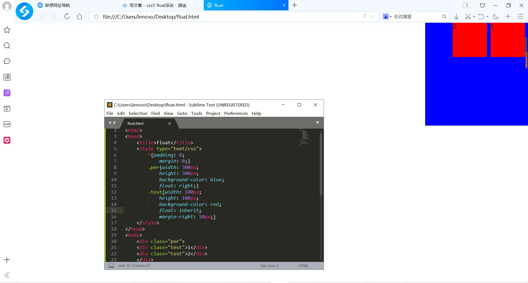Open the red app icon in sidebar
The width and height of the screenshot is (528, 283).
coord(7,140)
